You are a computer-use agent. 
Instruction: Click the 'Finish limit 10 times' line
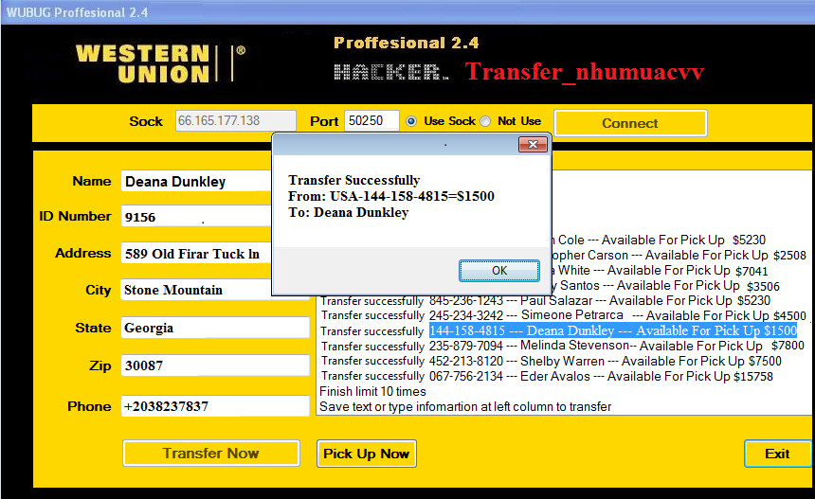[x=372, y=391]
